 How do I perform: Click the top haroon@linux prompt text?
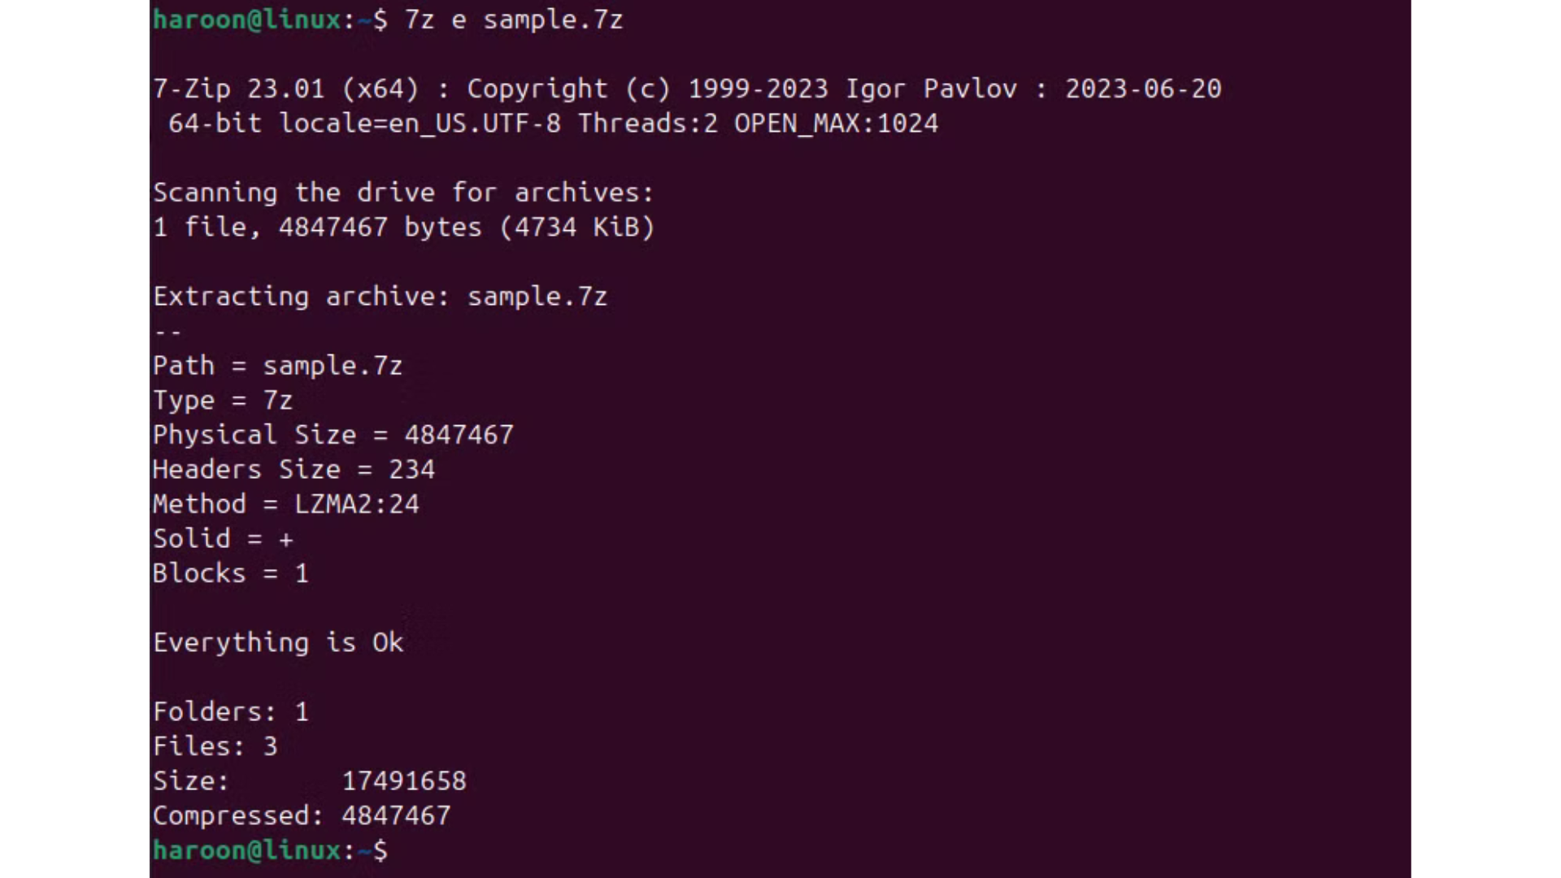[x=246, y=20]
